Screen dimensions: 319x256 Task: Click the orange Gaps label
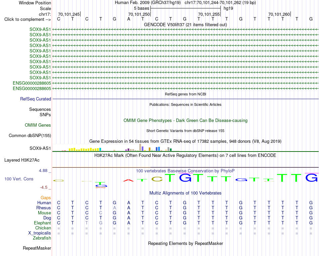46,198
